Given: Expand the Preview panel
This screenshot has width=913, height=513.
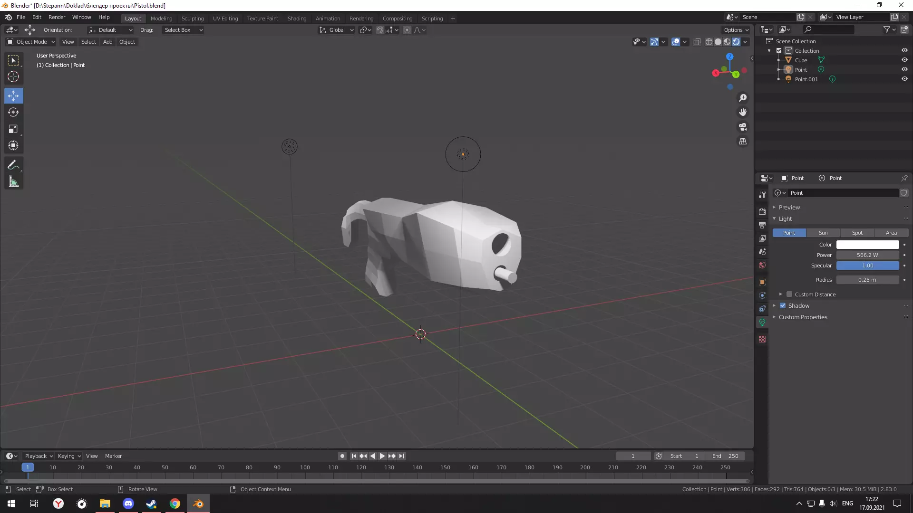Looking at the screenshot, I should coord(789,208).
